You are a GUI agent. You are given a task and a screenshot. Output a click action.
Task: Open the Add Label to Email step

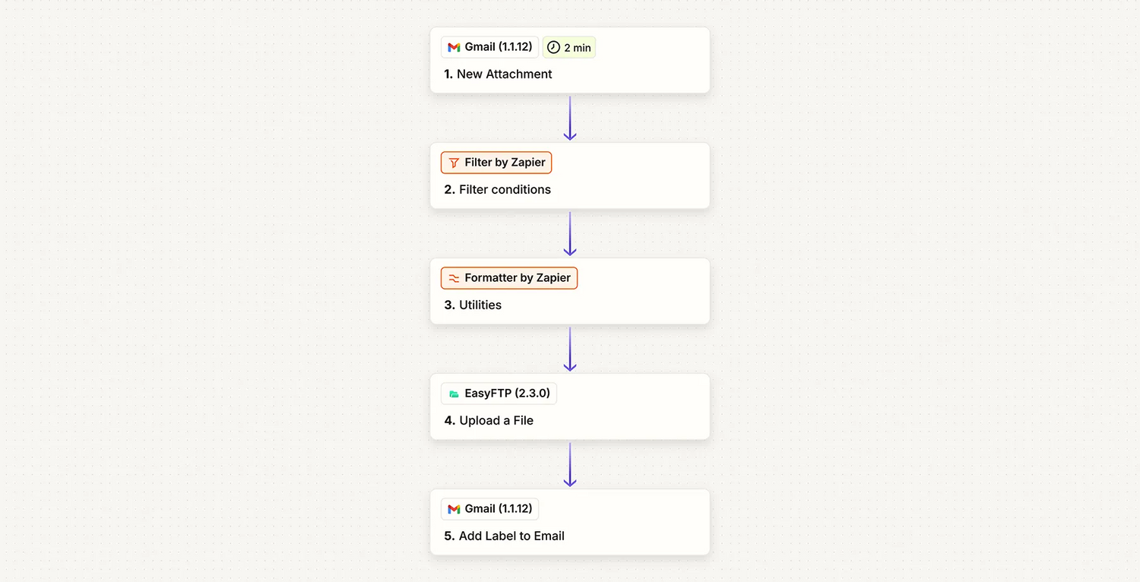(x=511, y=536)
